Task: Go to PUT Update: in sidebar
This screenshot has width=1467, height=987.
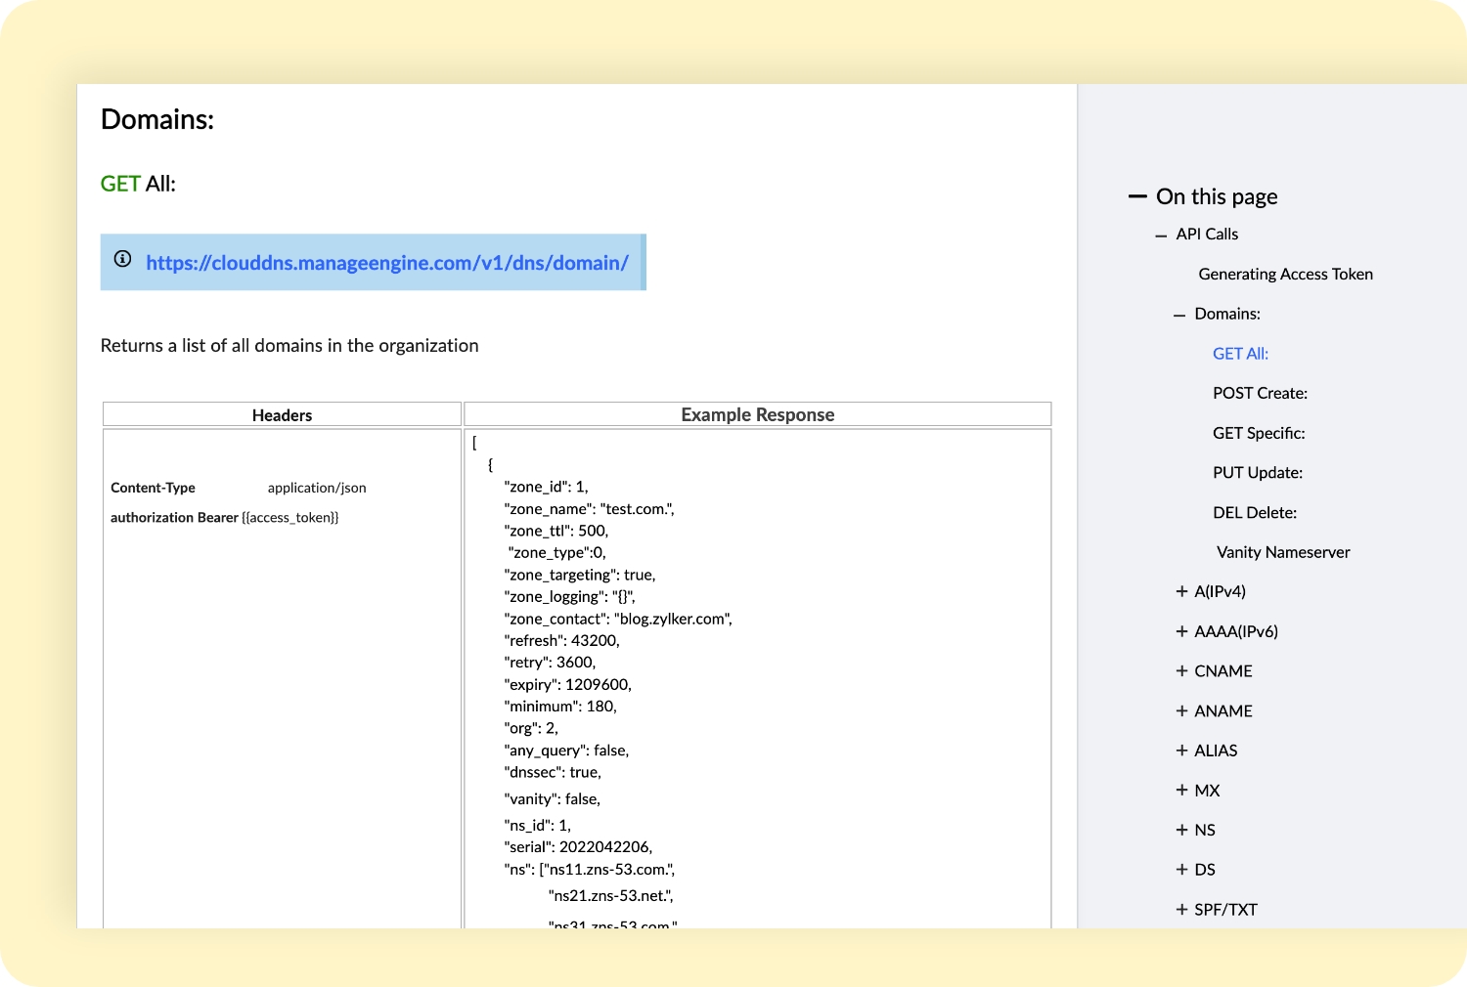Action: (1258, 473)
